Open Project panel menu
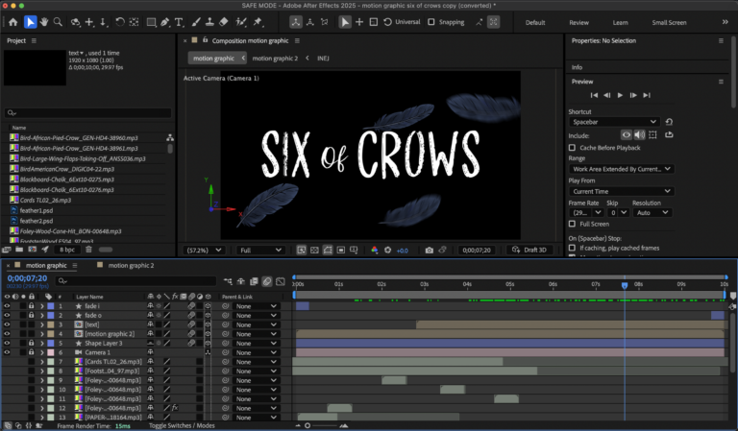 coord(34,41)
